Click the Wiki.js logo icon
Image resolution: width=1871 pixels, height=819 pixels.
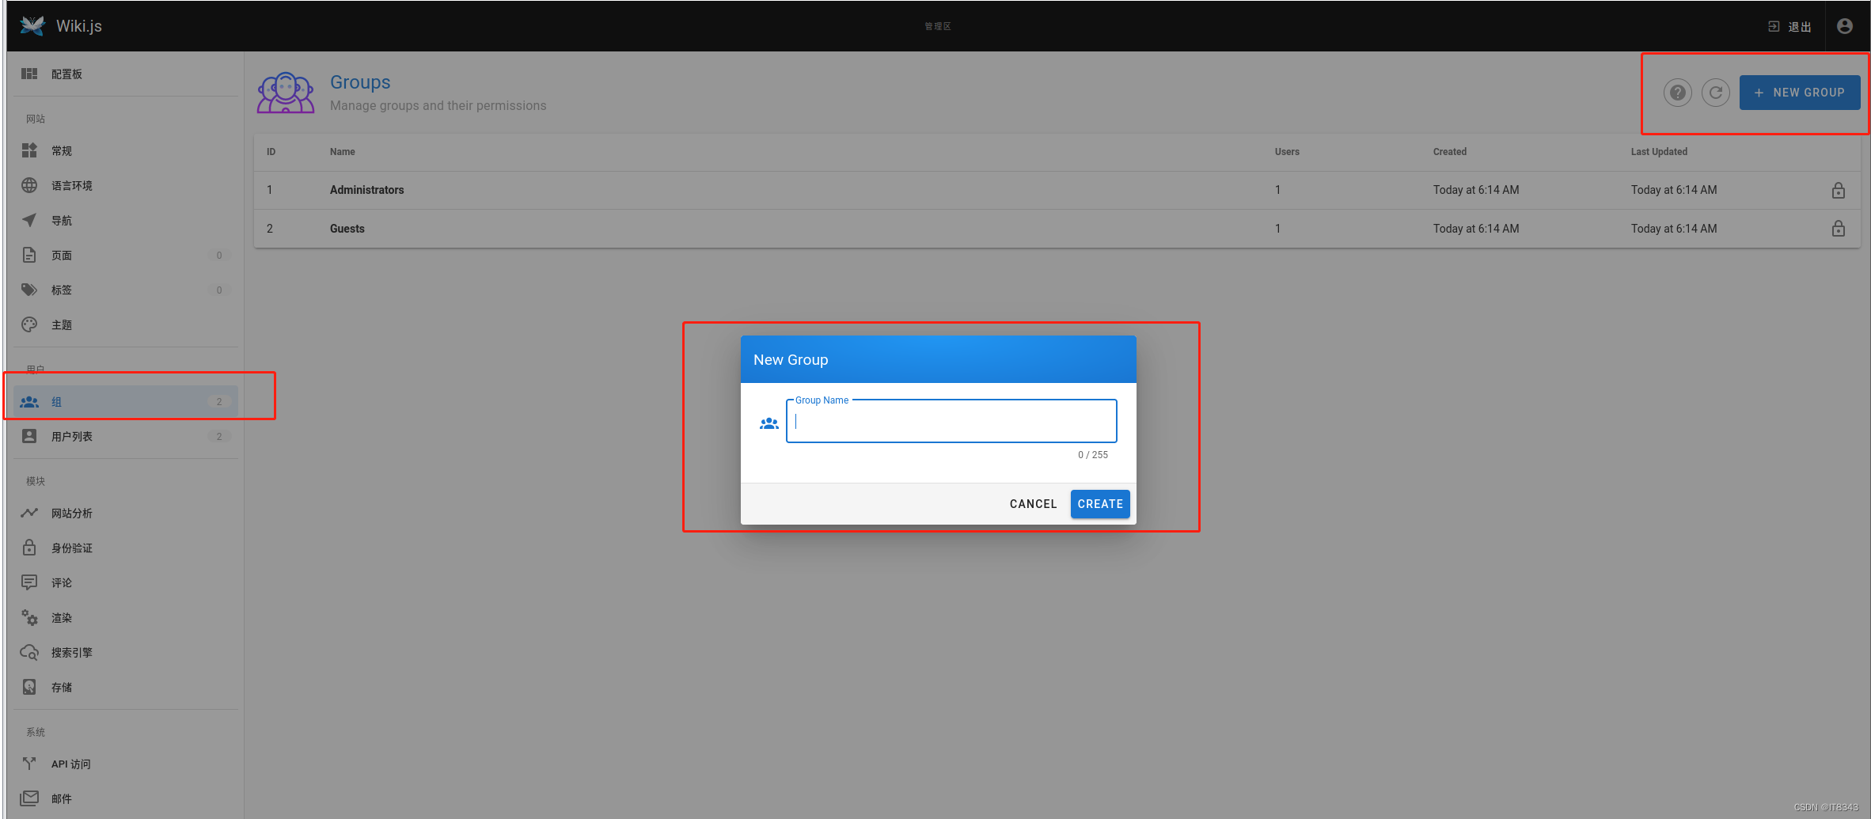point(32,25)
